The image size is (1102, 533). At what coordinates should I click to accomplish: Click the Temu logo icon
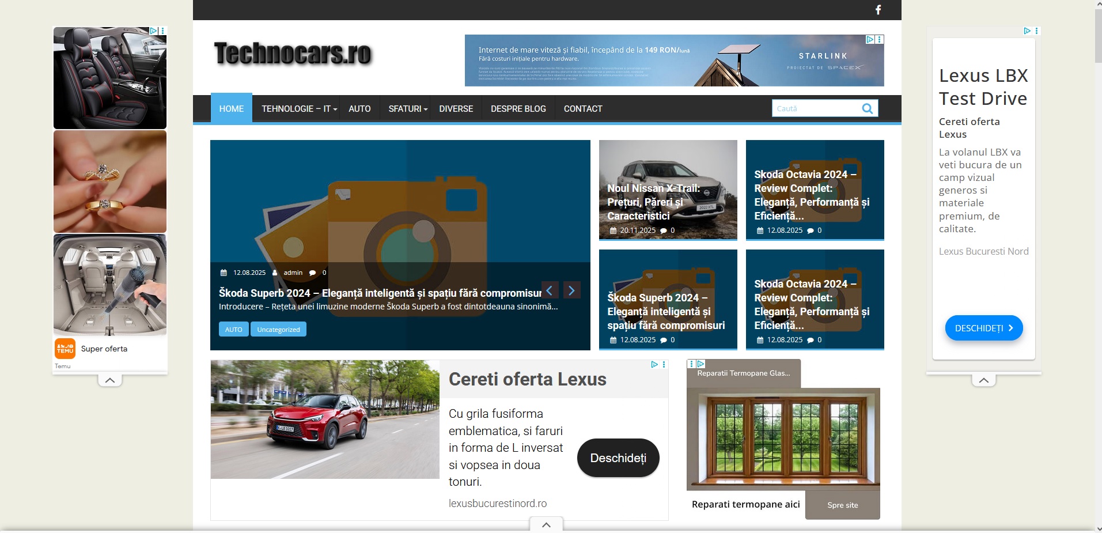[65, 349]
